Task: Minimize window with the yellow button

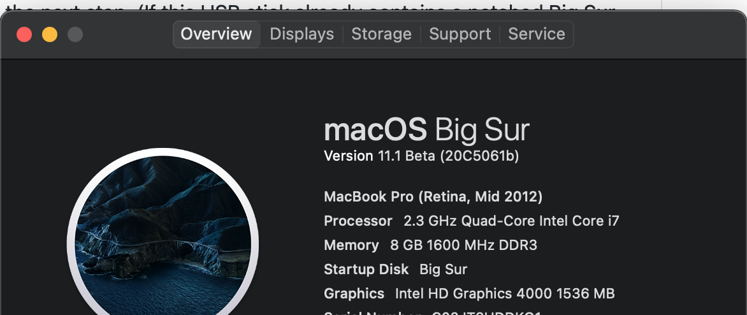Action: pos(50,34)
